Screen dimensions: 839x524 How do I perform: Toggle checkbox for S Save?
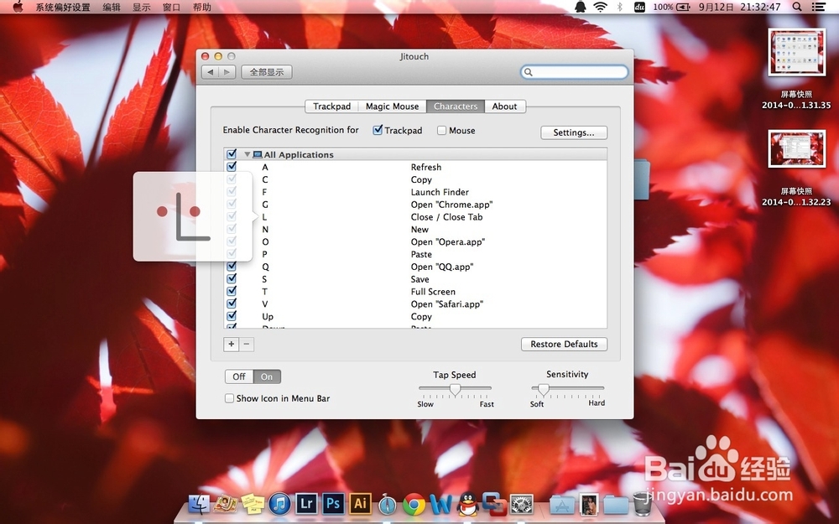click(x=232, y=278)
